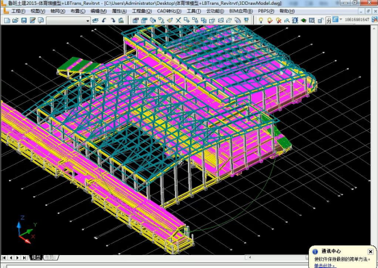Open the dropdown arrow beside the blue E icon

tap(340, 20)
